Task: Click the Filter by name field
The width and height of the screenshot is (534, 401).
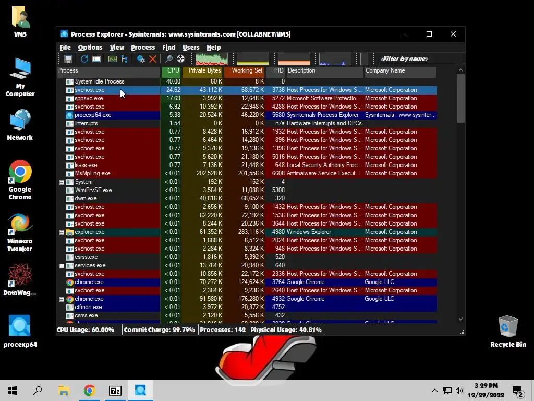Action: click(x=421, y=59)
